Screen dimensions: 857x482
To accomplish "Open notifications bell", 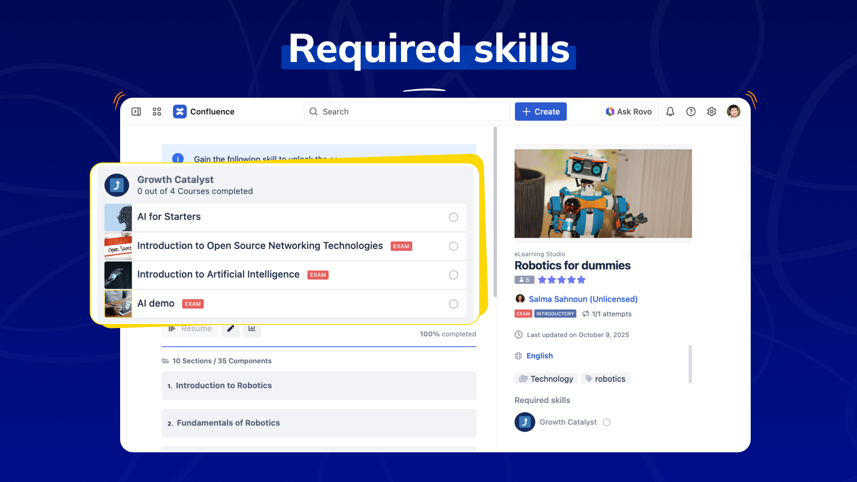I will click(x=670, y=112).
